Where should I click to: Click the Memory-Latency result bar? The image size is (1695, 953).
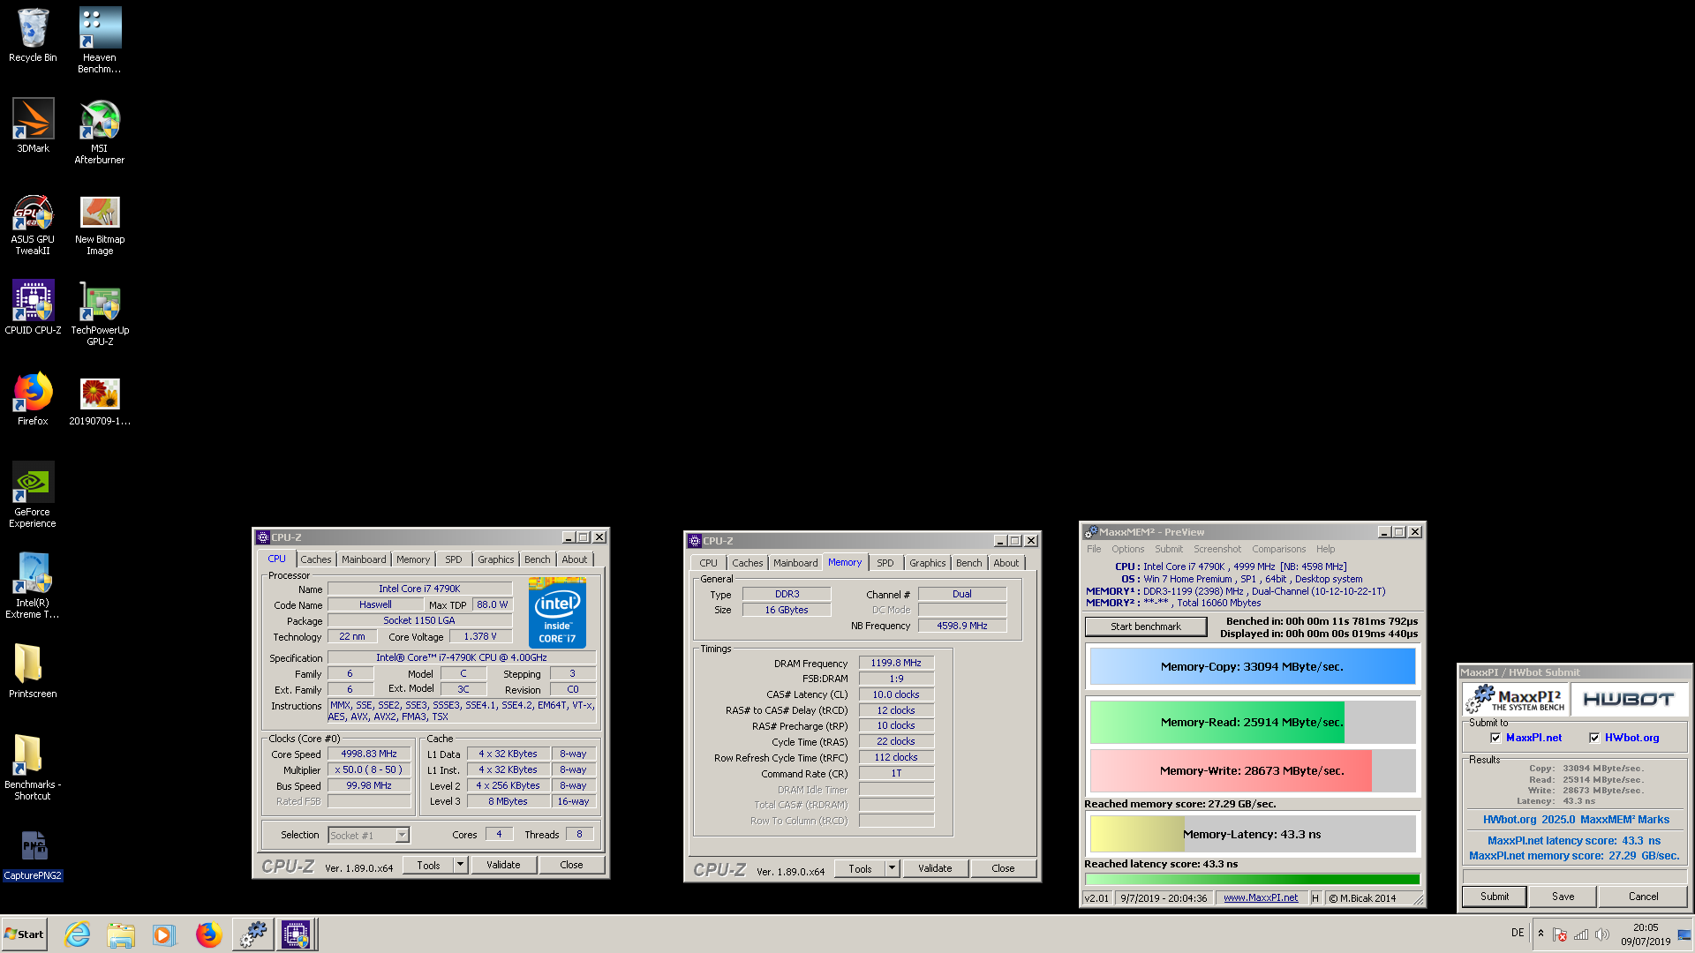click(1252, 835)
